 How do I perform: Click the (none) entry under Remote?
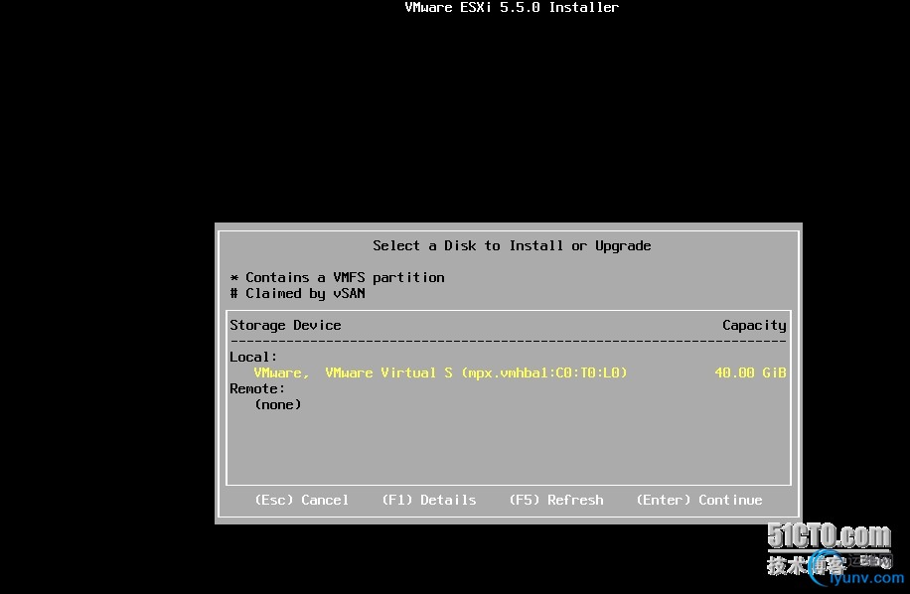click(278, 404)
